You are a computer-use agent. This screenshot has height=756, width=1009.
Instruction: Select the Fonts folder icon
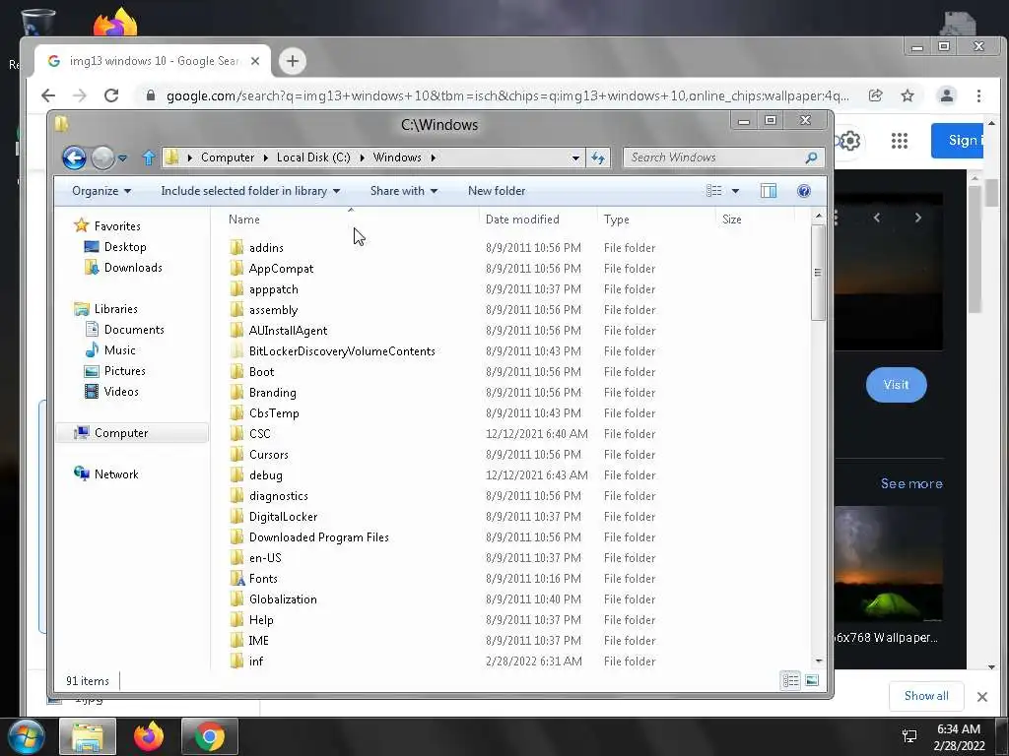[x=236, y=578]
